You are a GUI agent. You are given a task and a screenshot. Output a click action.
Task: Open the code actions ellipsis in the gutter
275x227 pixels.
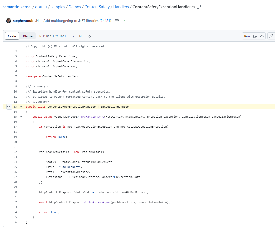[x=9, y=106]
